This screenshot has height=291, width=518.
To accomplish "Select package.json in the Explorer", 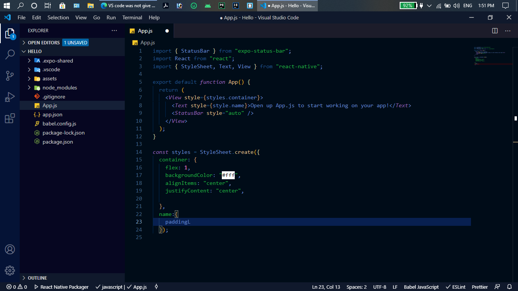I will coord(58,142).
